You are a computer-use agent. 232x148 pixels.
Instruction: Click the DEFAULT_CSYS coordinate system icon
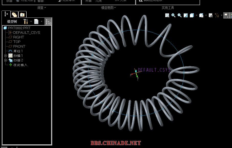pos(10,33)
